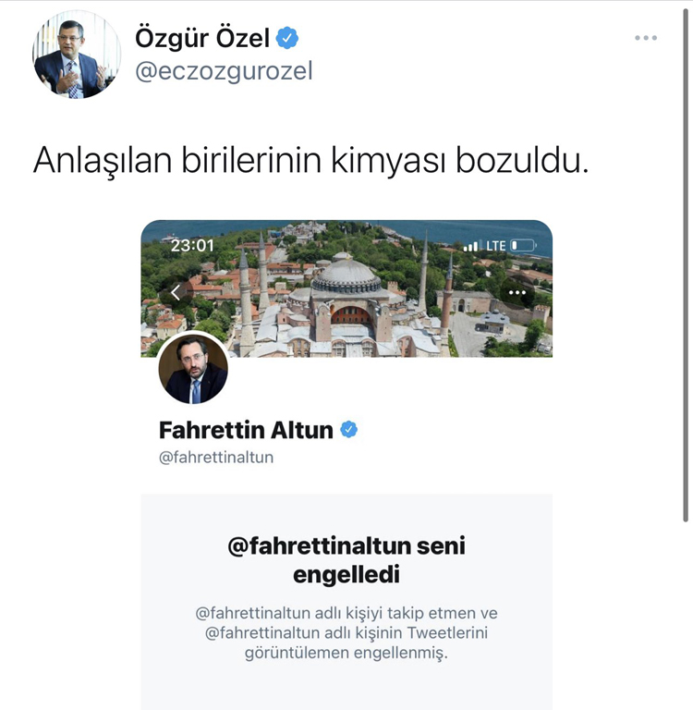This screenshot has width=693, height=710.
Task: Click the 23:01 clock in the status bar
Action: [x=192, y=245]
